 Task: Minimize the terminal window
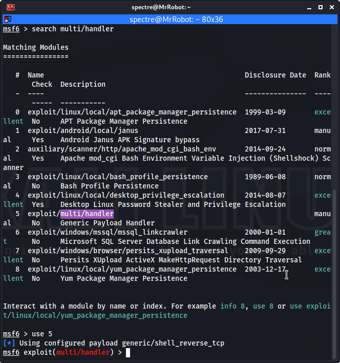[x=309, y=7]
